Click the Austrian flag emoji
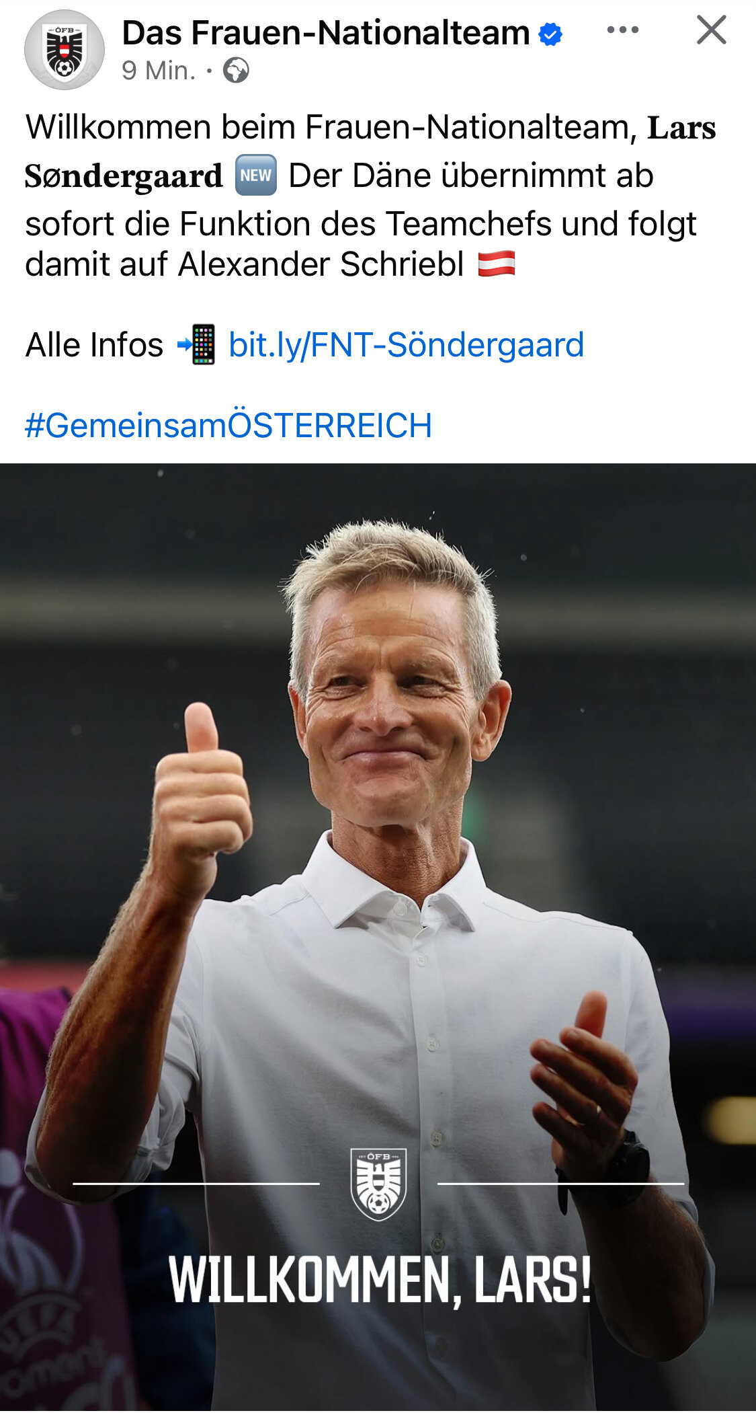 click(x=497, y=264)
